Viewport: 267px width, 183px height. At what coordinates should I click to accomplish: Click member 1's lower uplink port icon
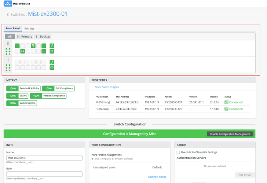click(x=52, y=67)
